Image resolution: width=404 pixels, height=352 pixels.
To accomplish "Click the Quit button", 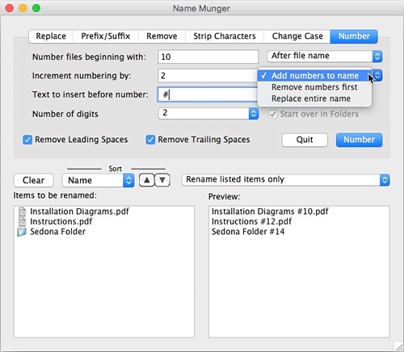I will point(305,140).
